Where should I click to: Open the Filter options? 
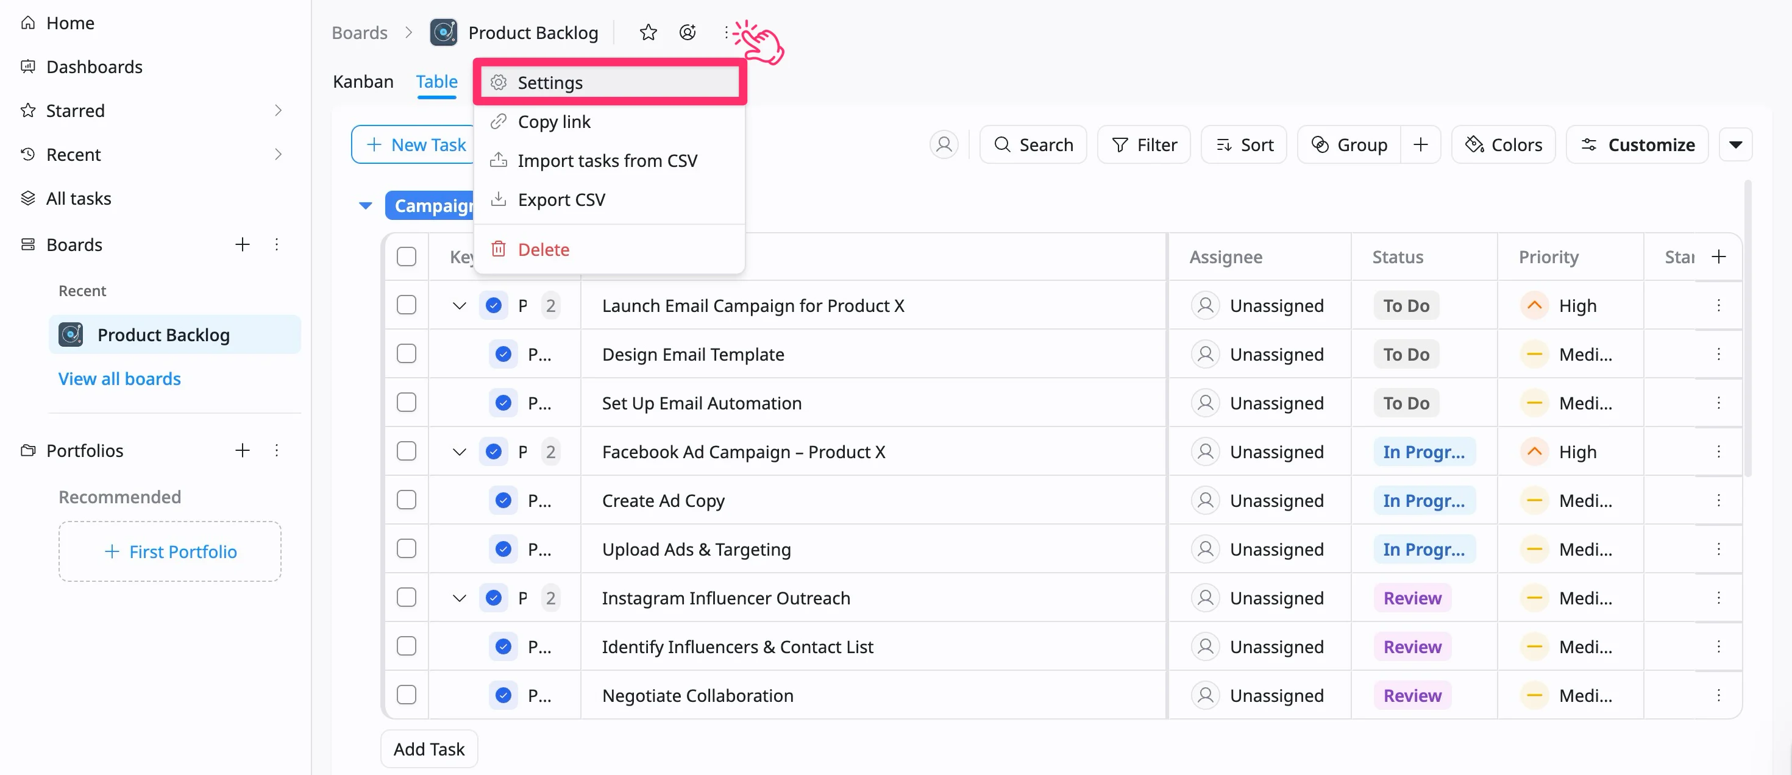click(x=1143, y=144)
